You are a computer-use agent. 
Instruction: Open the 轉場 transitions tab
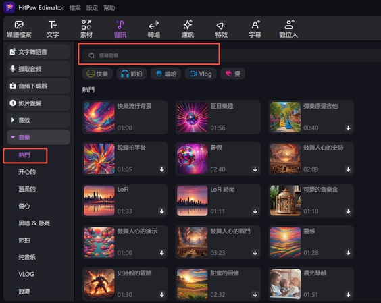(154, 30)
